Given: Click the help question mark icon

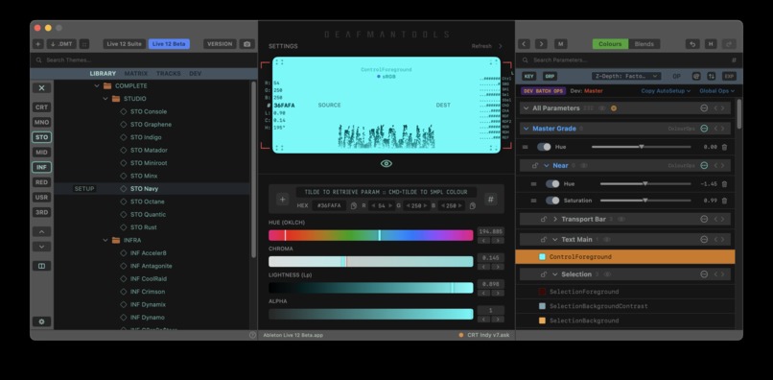Looking at the screenshot, I should click(252, 335).
